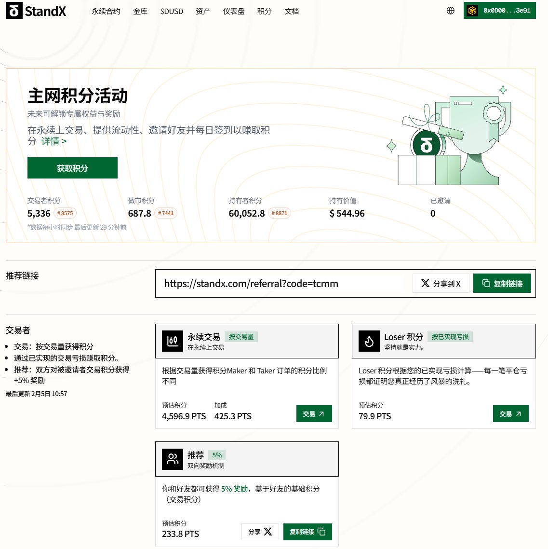Open the 资产 menu item
The width and height of the screenshot is (548, 549).
[x=203, y=11]
